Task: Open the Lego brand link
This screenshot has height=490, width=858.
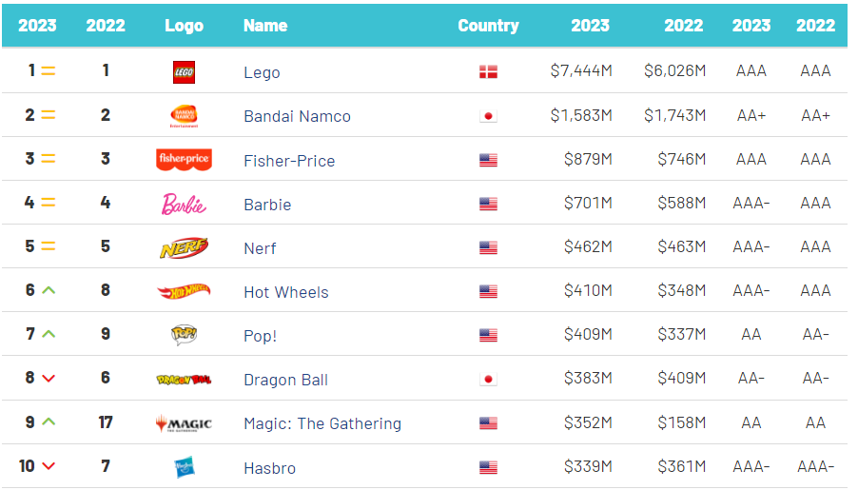Action: 262,72
